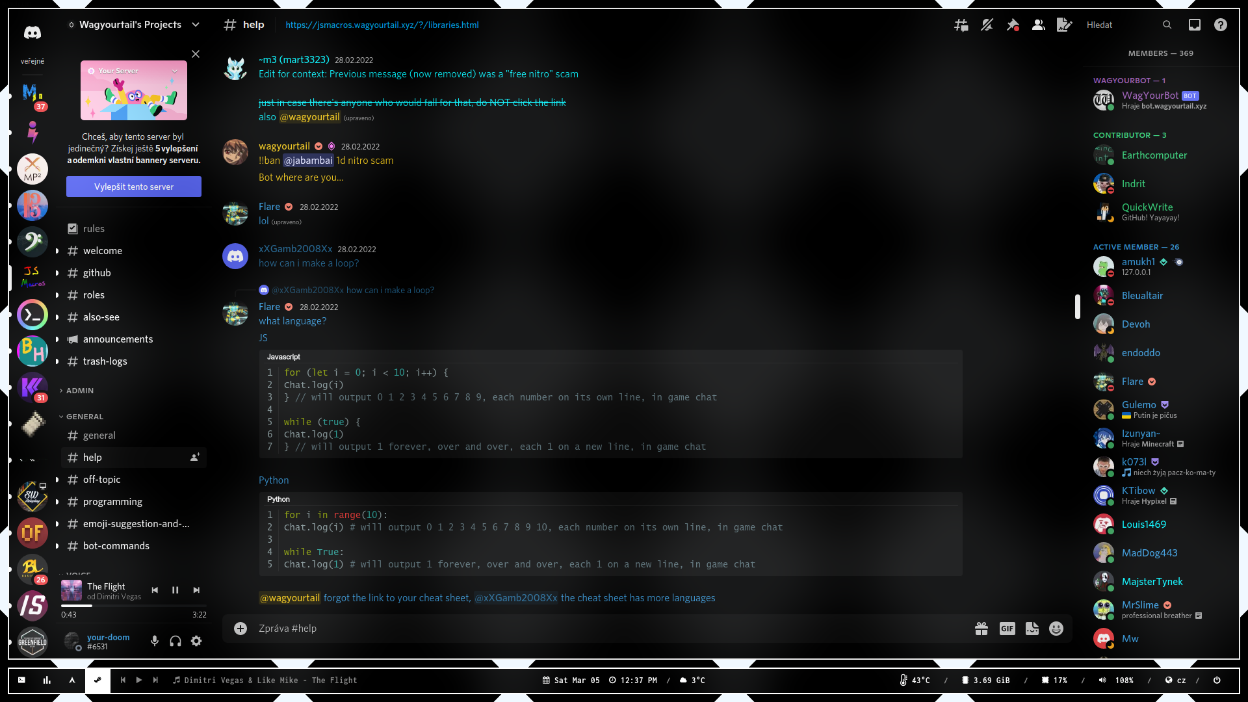Open pinned messages icon
This screenshot has width=1248, height=702.
[x=1013, y=25]
